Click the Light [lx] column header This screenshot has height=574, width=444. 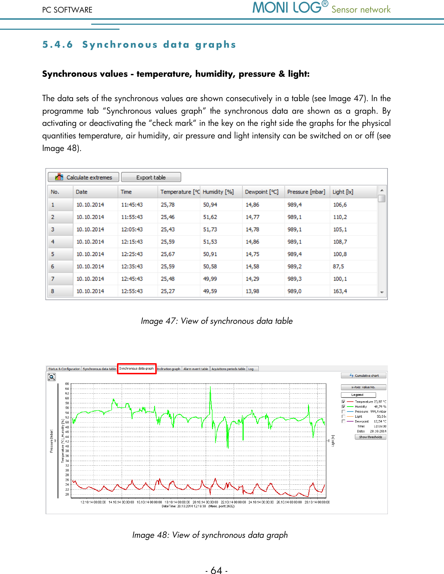pyautogui.click(x=353, y=192)
